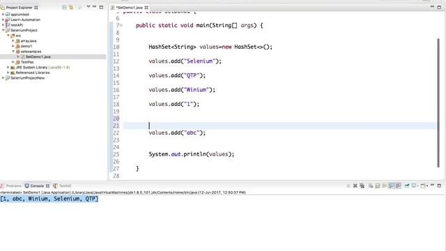This screenshot has height=251, width=446.
Task: Maximize the editor area
Action: [x=439, y=7]
